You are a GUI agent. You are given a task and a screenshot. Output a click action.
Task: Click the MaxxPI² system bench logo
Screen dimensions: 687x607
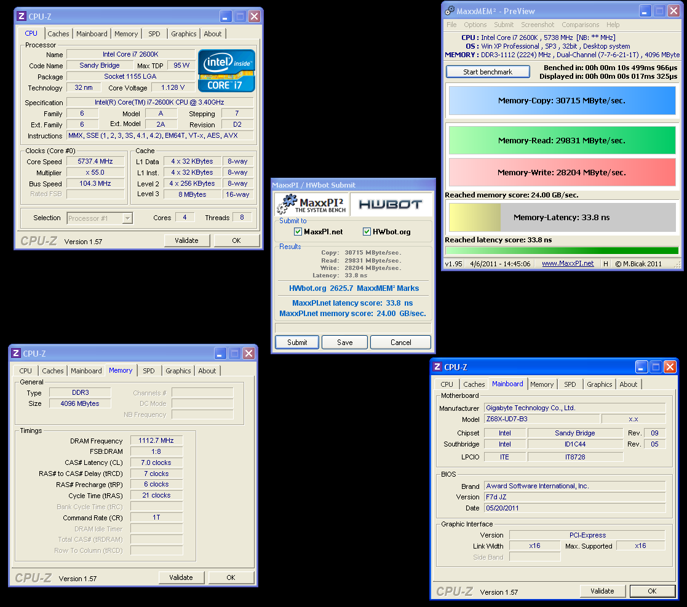[312, 204]
